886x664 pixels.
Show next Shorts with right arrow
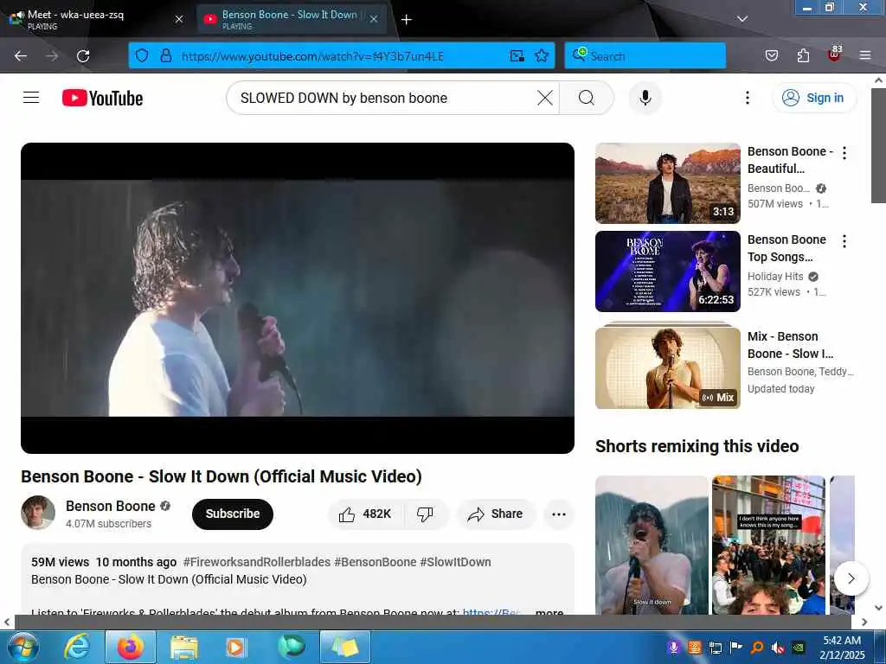[x=851, y=578]
